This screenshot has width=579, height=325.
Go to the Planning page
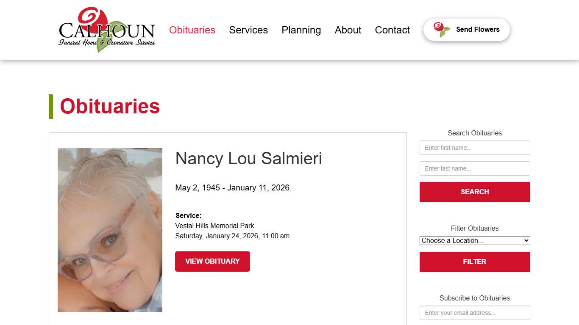[301, 30]
